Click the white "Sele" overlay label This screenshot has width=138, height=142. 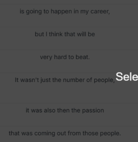pyautogui.click(x=127, y=76)
